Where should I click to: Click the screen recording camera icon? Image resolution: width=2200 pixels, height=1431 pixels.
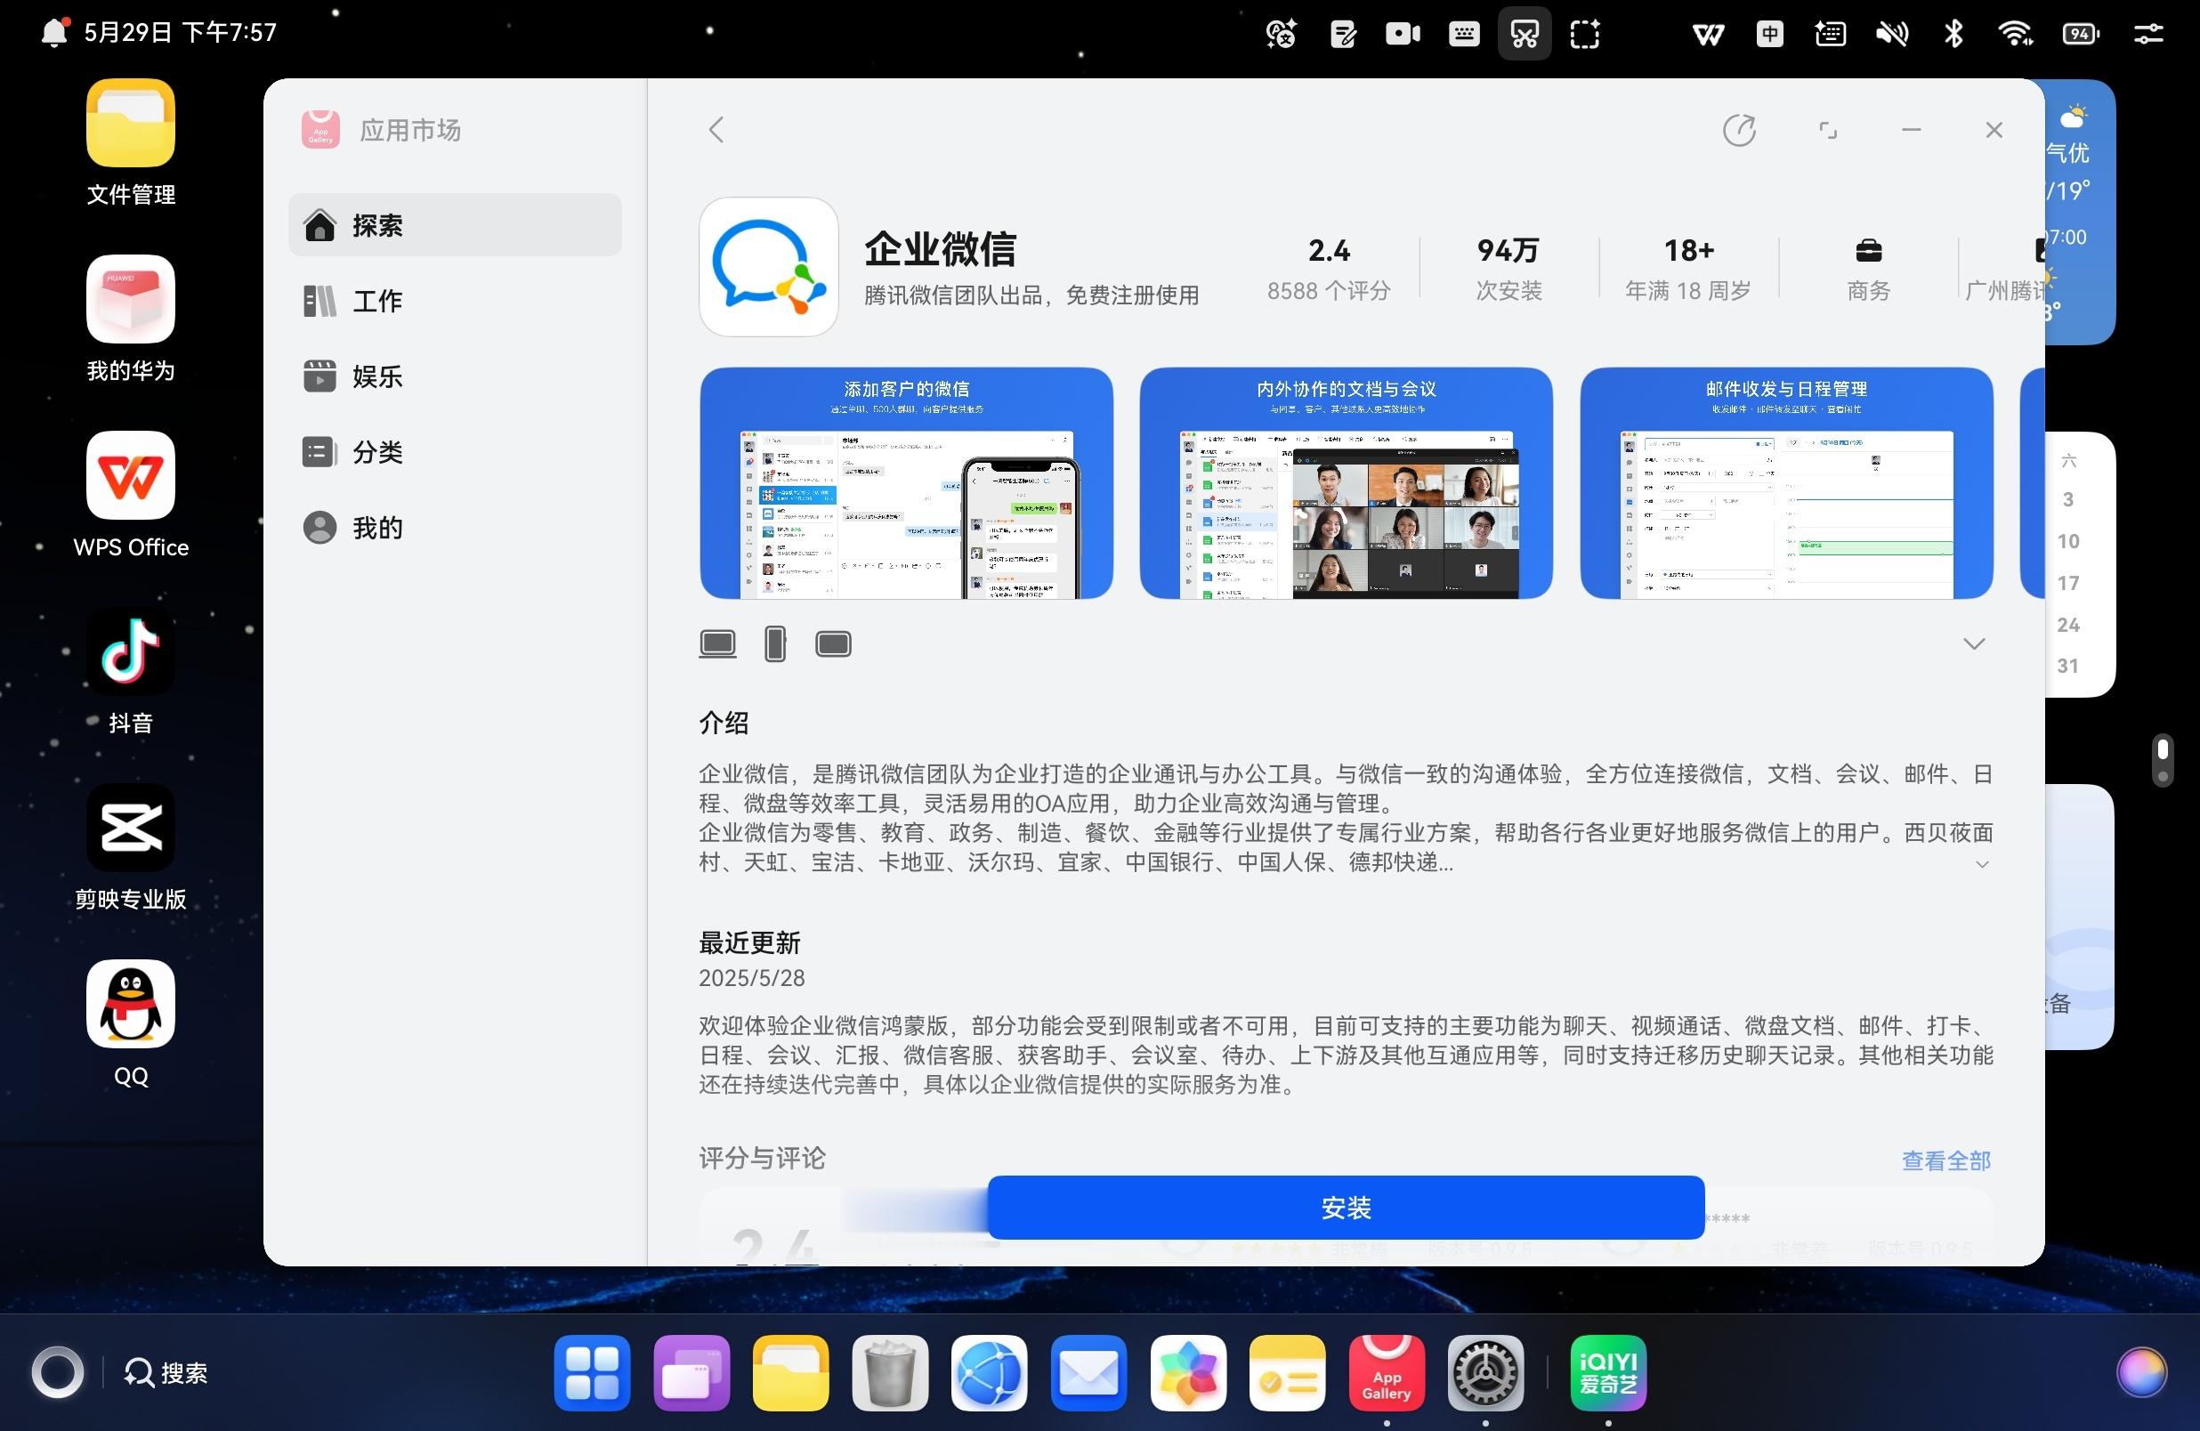(x=1403, y=34)
